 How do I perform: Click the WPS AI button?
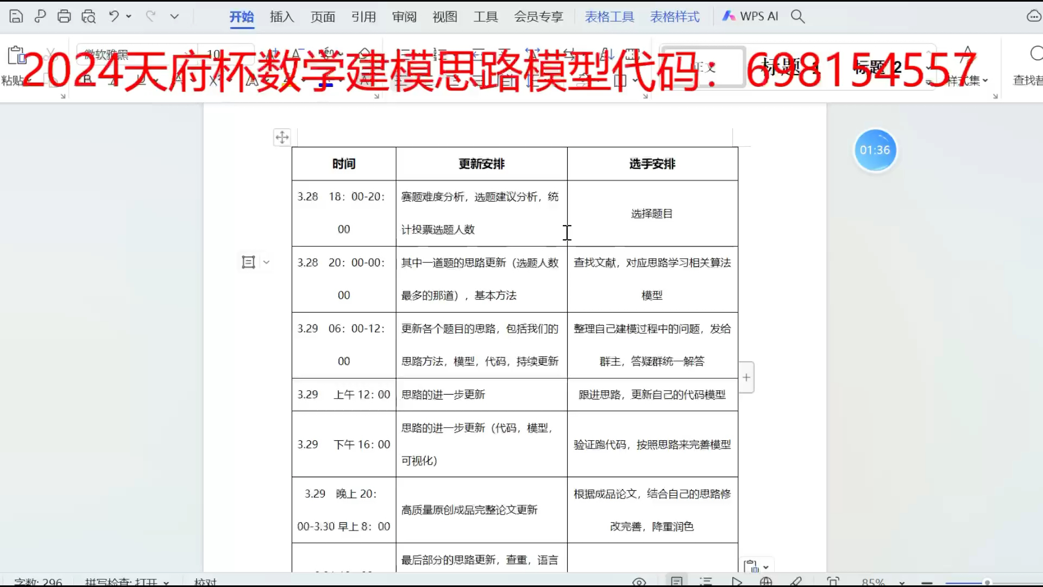750,16
